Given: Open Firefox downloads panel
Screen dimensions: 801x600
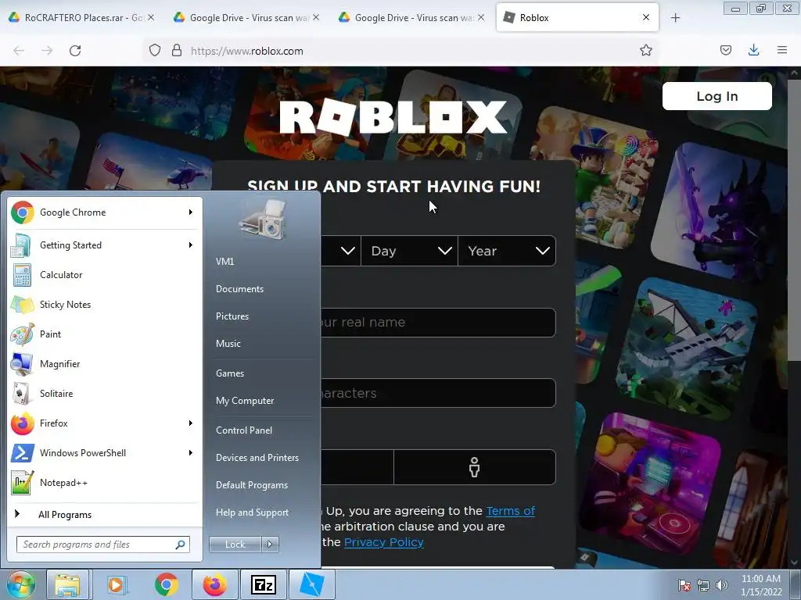Looking at the screenshot, I should pos(753,50).
